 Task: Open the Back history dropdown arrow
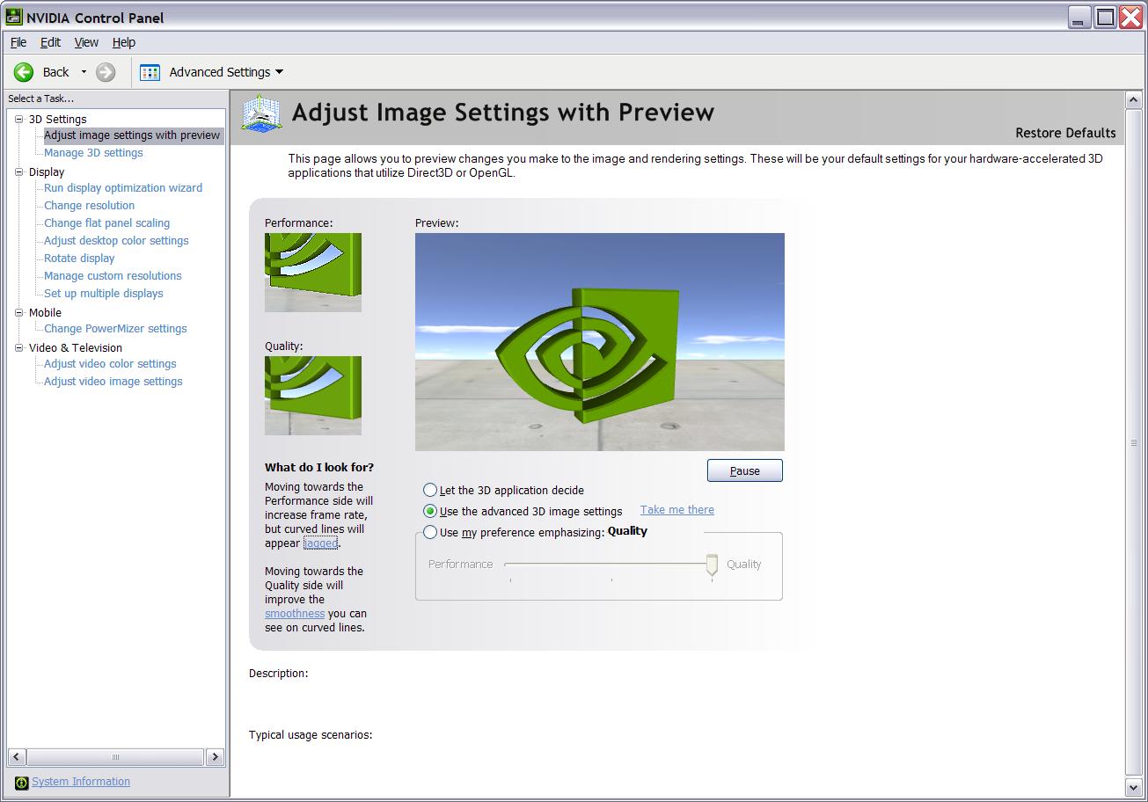point(84,72)
